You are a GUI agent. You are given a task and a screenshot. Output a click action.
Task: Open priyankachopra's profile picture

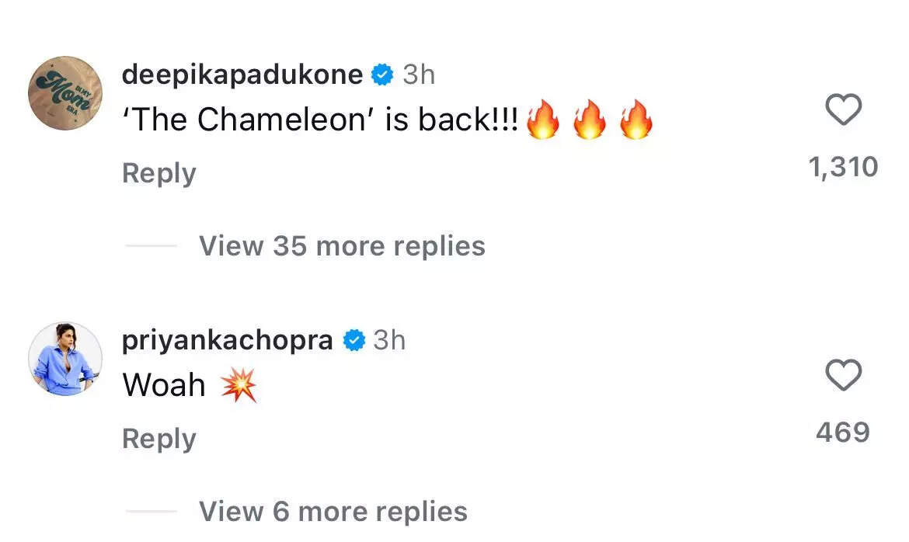pos(64,358)
